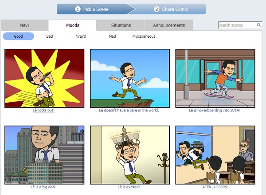The height and width of the screenshot is (195, 266).
Task: Pick the Miscellaneous mood filter
Action: tap(144, 36)
